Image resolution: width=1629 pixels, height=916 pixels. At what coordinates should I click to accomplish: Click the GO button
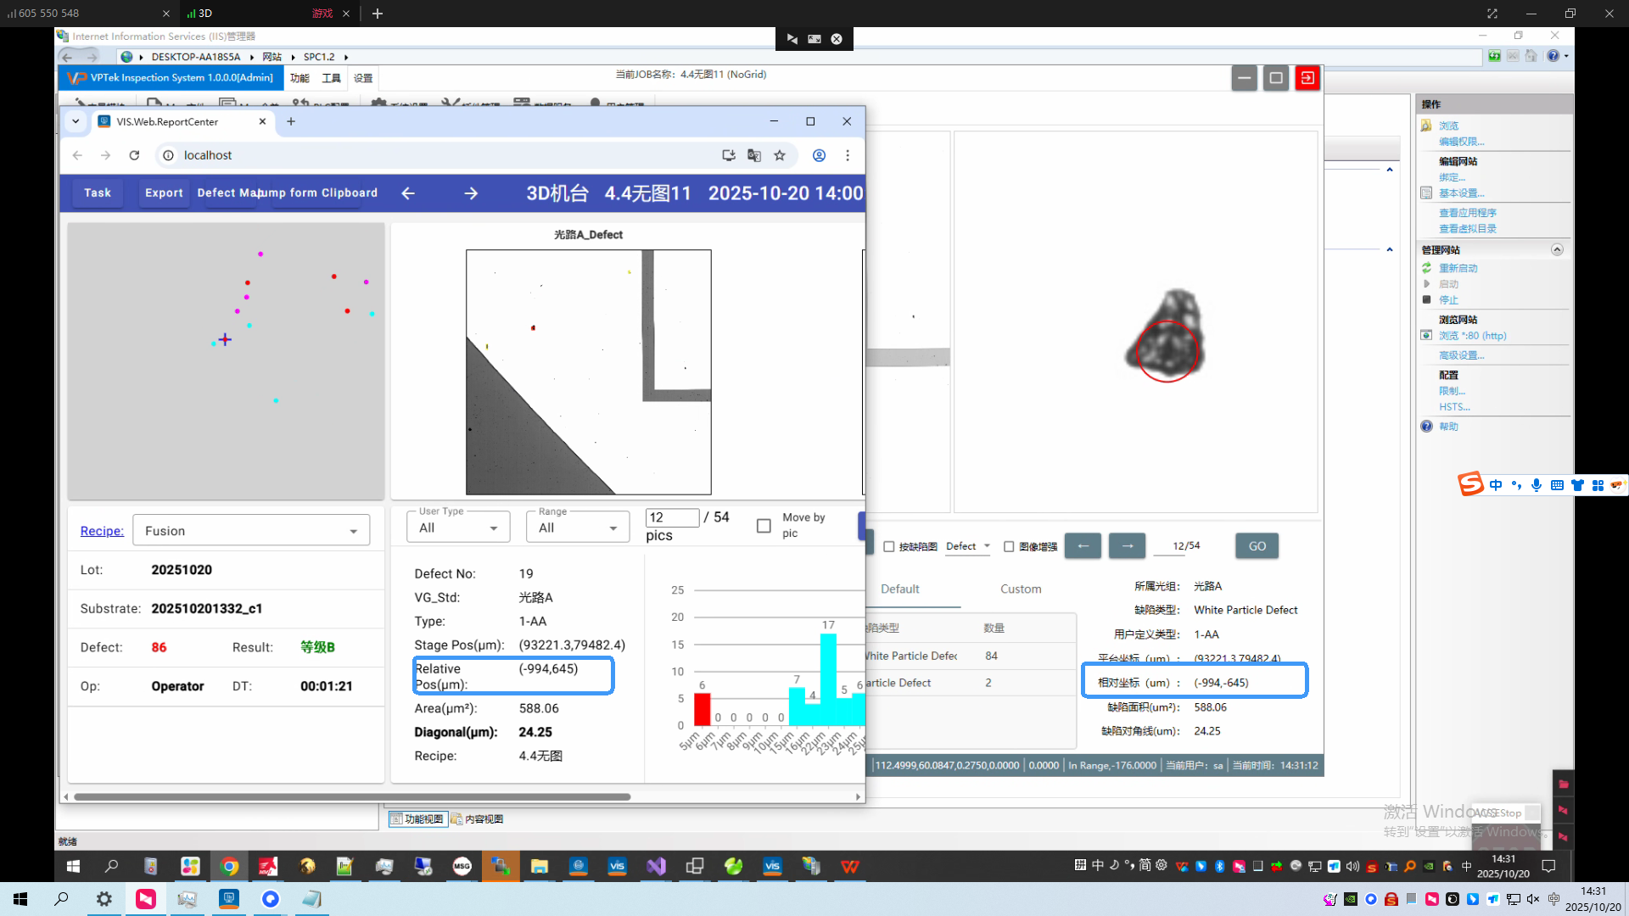pyautogui.click(x=1257, y=546)
